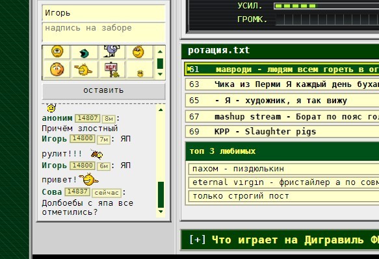Click Игорь's 14800 badge beside "6м"

(82, 166)
